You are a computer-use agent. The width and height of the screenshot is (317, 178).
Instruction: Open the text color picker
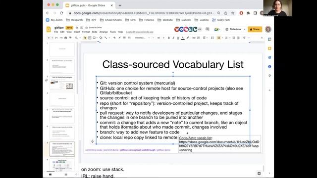click(x=183, y=38)
